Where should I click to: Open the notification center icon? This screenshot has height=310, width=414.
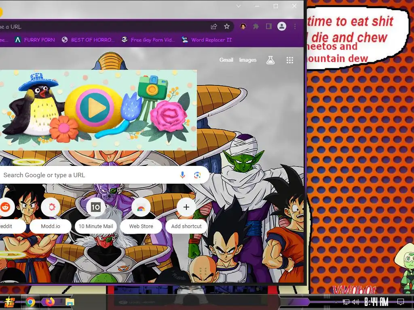click(401, 302)
